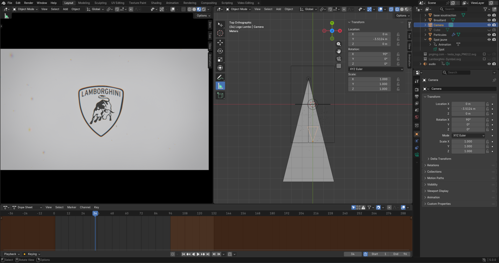Image resolution: width=499 pixels, height=263 pixels.
Task: Toggle lock on Location Y in sidebar
Action: pyautogui.click(x=398, y=39)
